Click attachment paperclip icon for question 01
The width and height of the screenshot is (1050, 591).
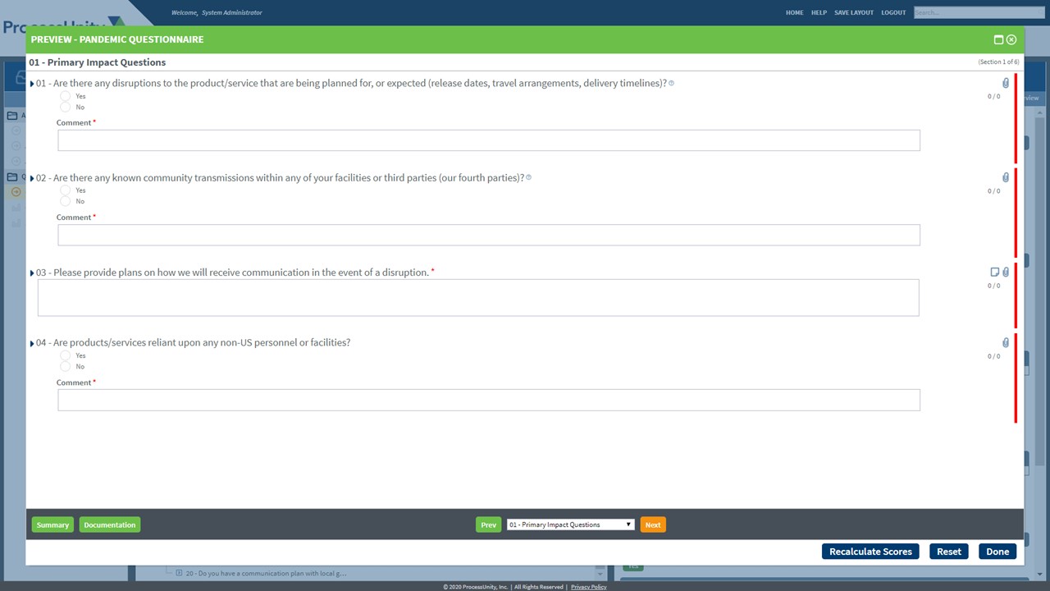[1006, 83]
